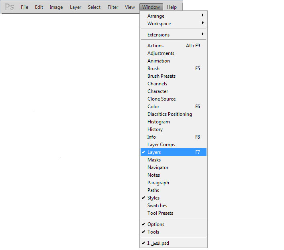The image size is (284, 250).
Task: Expand the Extensions submenu
Action: click(x=174, y=35)
